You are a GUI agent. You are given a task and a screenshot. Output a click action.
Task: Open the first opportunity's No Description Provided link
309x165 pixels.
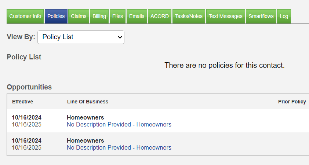[119, 125]
